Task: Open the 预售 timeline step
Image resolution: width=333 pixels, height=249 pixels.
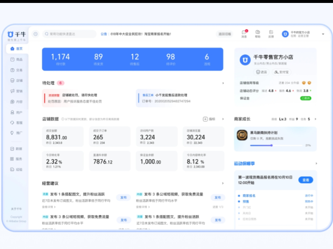Action: 246,202
